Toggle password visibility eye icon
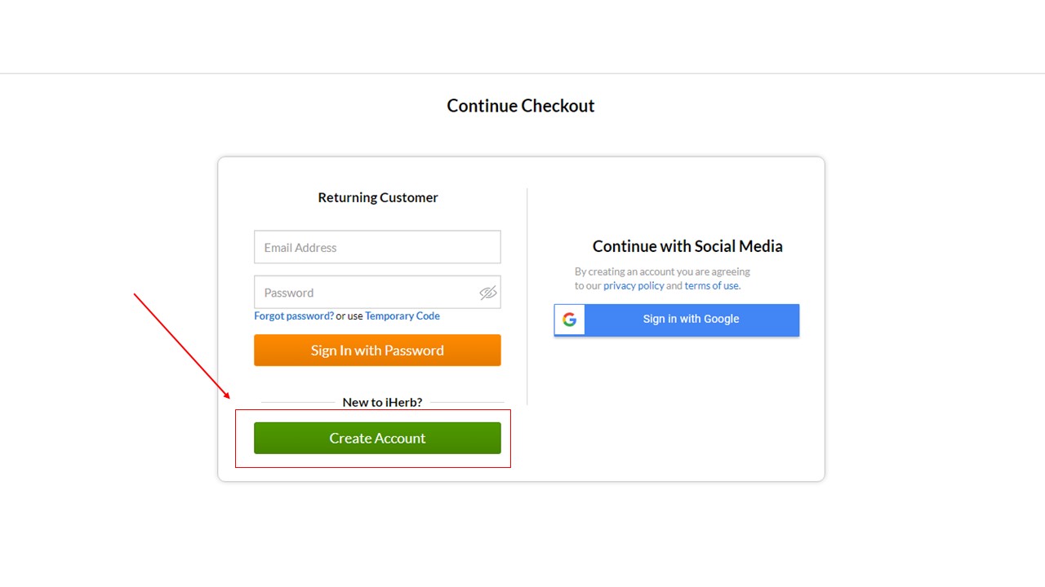 pos(488,293)
